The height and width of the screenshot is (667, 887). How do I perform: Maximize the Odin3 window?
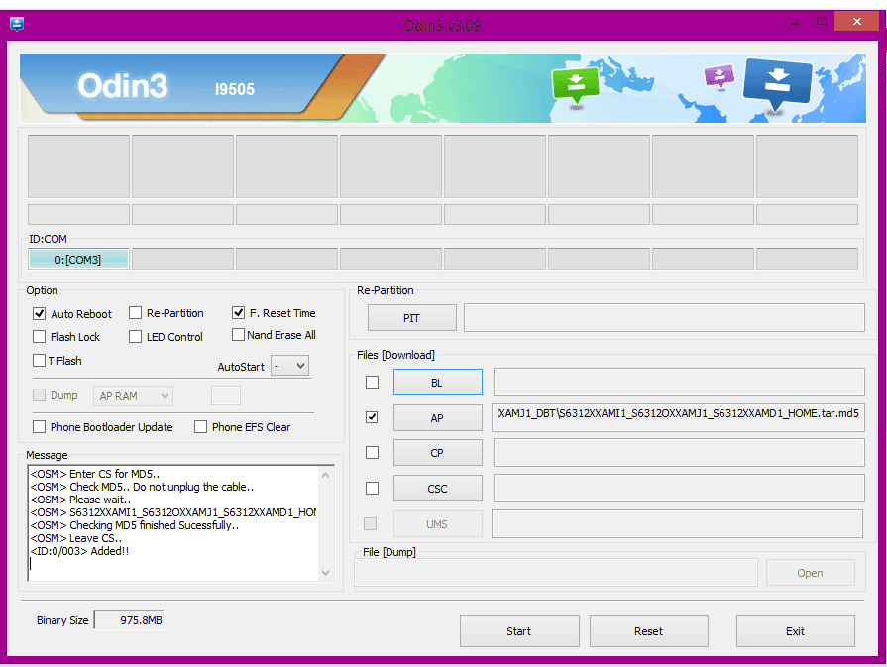(822, 22)
